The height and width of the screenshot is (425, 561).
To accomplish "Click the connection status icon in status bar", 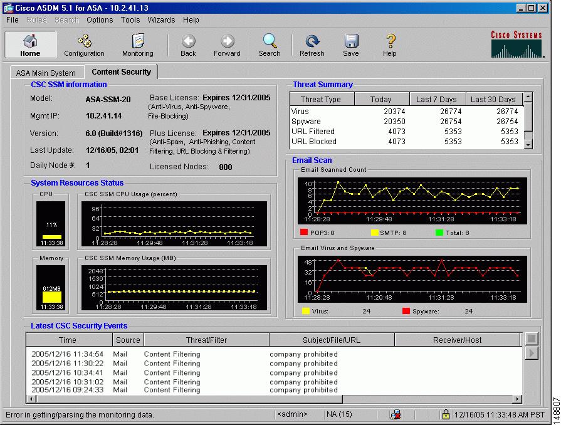I will click(x=396, y=414).
